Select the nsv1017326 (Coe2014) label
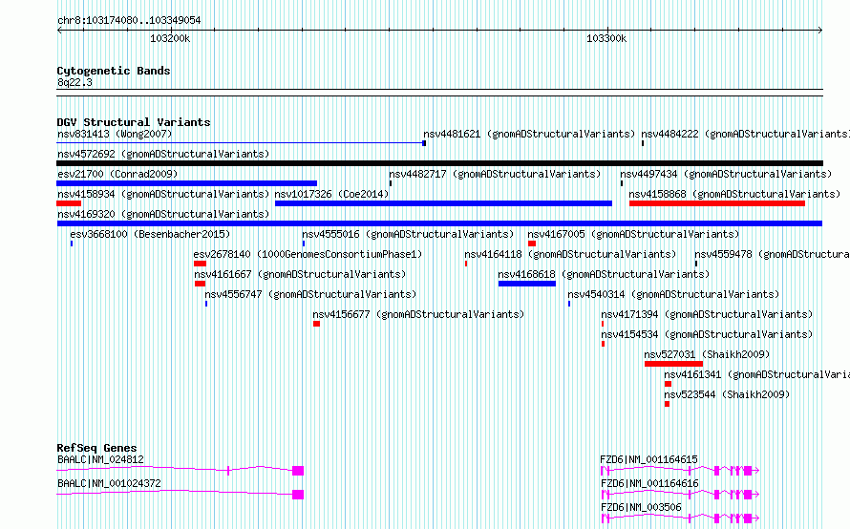 [x=331, y=195]
